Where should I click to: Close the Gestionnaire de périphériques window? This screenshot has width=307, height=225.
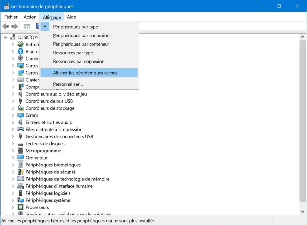[297, 6]
